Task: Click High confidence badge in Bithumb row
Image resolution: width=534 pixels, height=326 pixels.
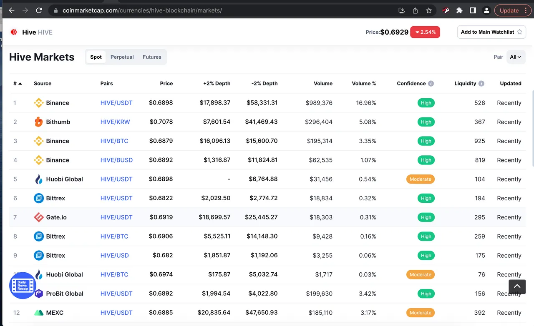Action: 426,122
